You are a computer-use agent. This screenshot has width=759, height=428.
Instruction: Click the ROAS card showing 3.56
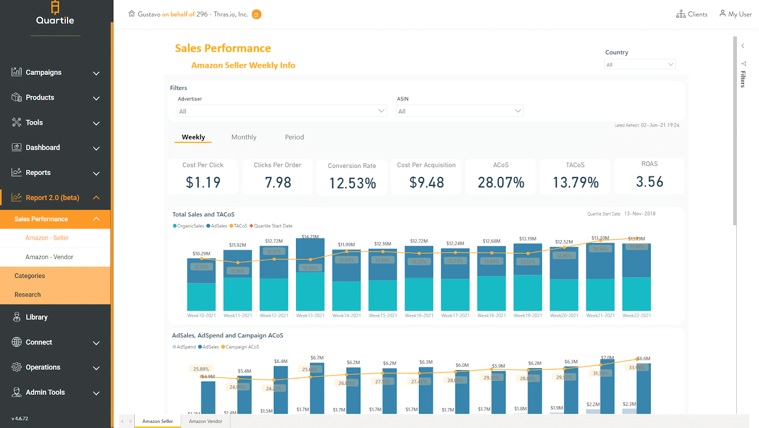click(649, 176)
